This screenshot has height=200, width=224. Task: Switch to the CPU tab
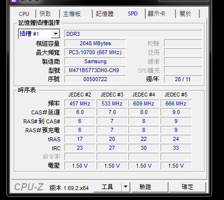click(x=24, y=14)
